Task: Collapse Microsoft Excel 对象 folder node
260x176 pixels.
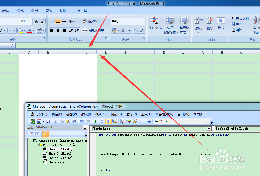Action: tap(35, 145)
